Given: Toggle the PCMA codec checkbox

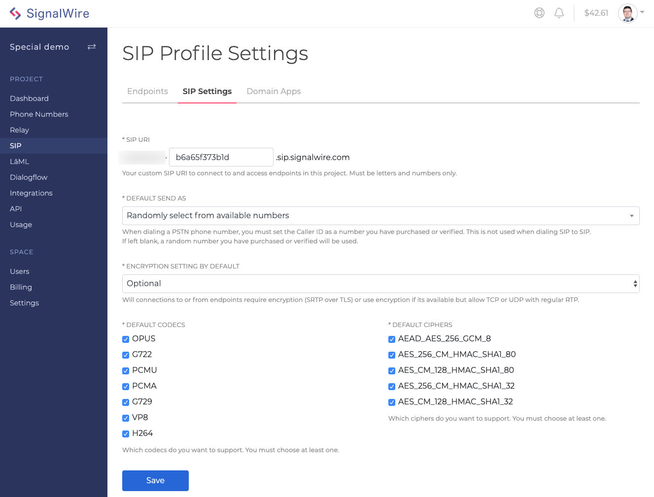Looking at the screenshot, I should pos(126,387).
